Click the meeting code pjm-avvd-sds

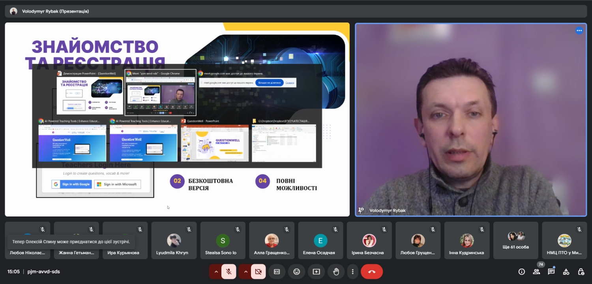click(44, 271)
